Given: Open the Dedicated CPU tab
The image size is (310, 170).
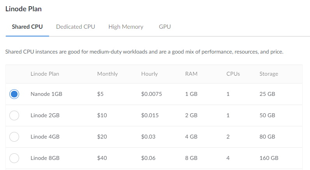Looking at the screenshot, I should click(76, 27).
